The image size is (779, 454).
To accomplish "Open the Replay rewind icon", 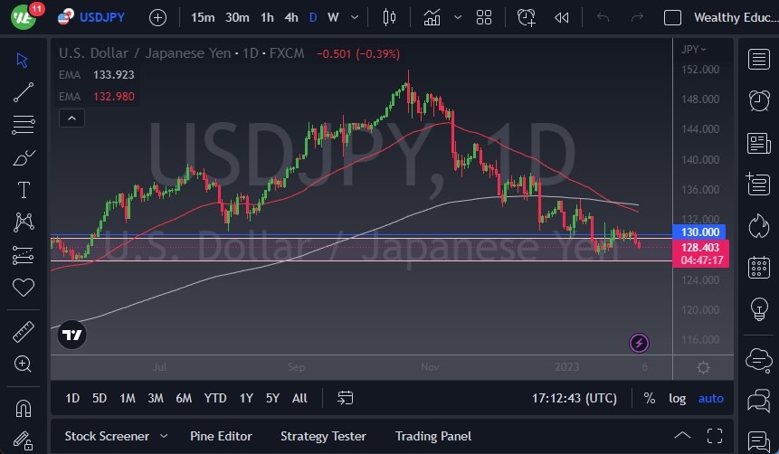I will 562,17.
